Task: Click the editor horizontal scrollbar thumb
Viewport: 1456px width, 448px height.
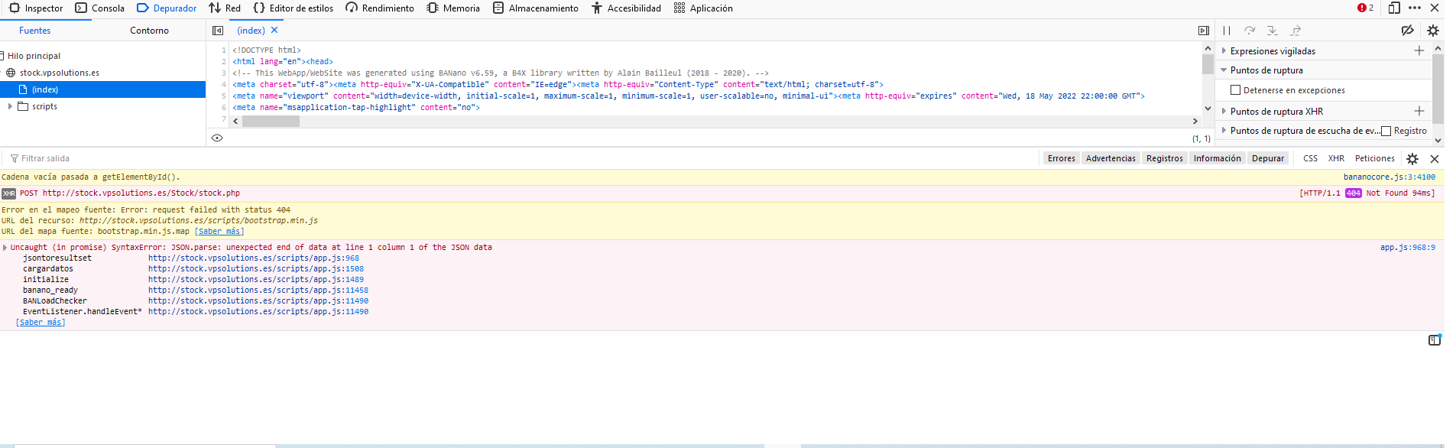Action: 271,122
